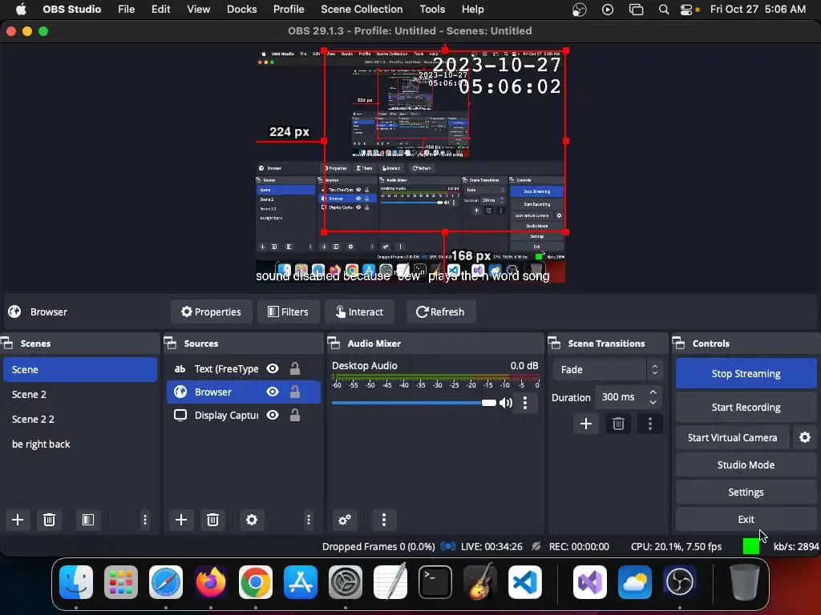This screenshot has width=821, height=615.
Task: Open scene filters icon in Scenes panel
Action: coord(88,520)
